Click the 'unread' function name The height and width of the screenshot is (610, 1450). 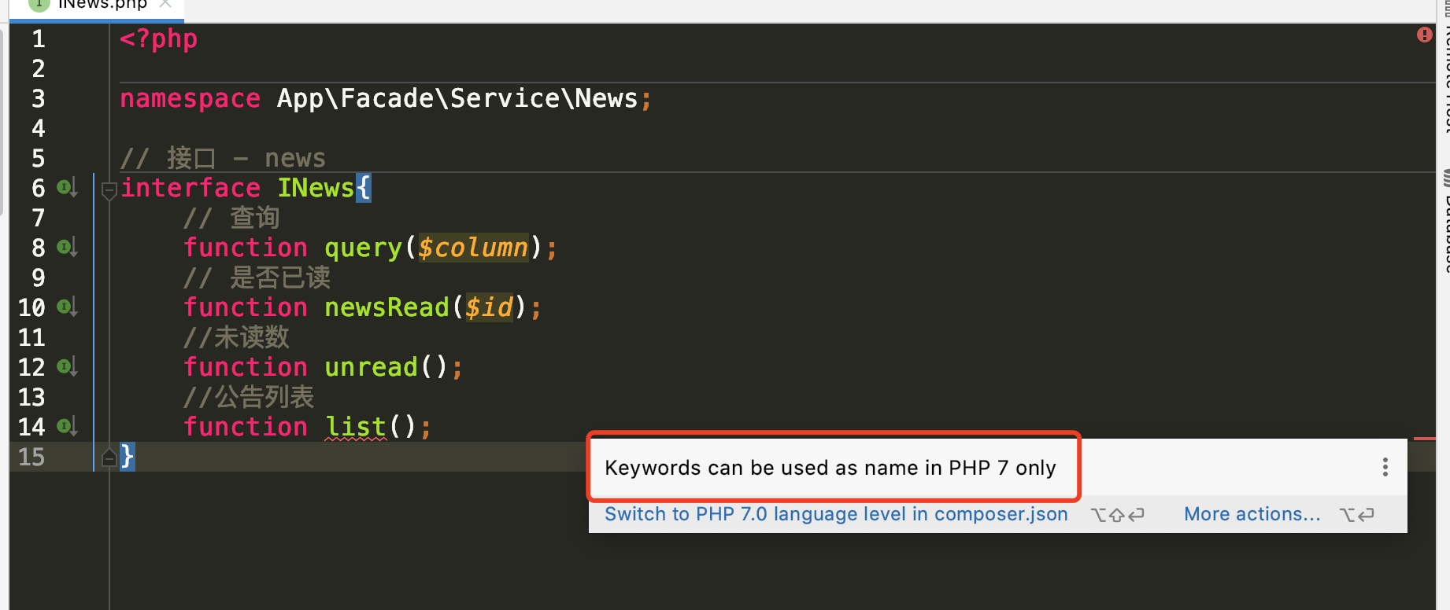click(371, 367)
